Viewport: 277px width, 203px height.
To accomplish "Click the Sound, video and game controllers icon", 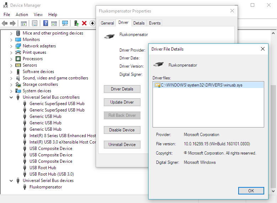I will 18,78.
